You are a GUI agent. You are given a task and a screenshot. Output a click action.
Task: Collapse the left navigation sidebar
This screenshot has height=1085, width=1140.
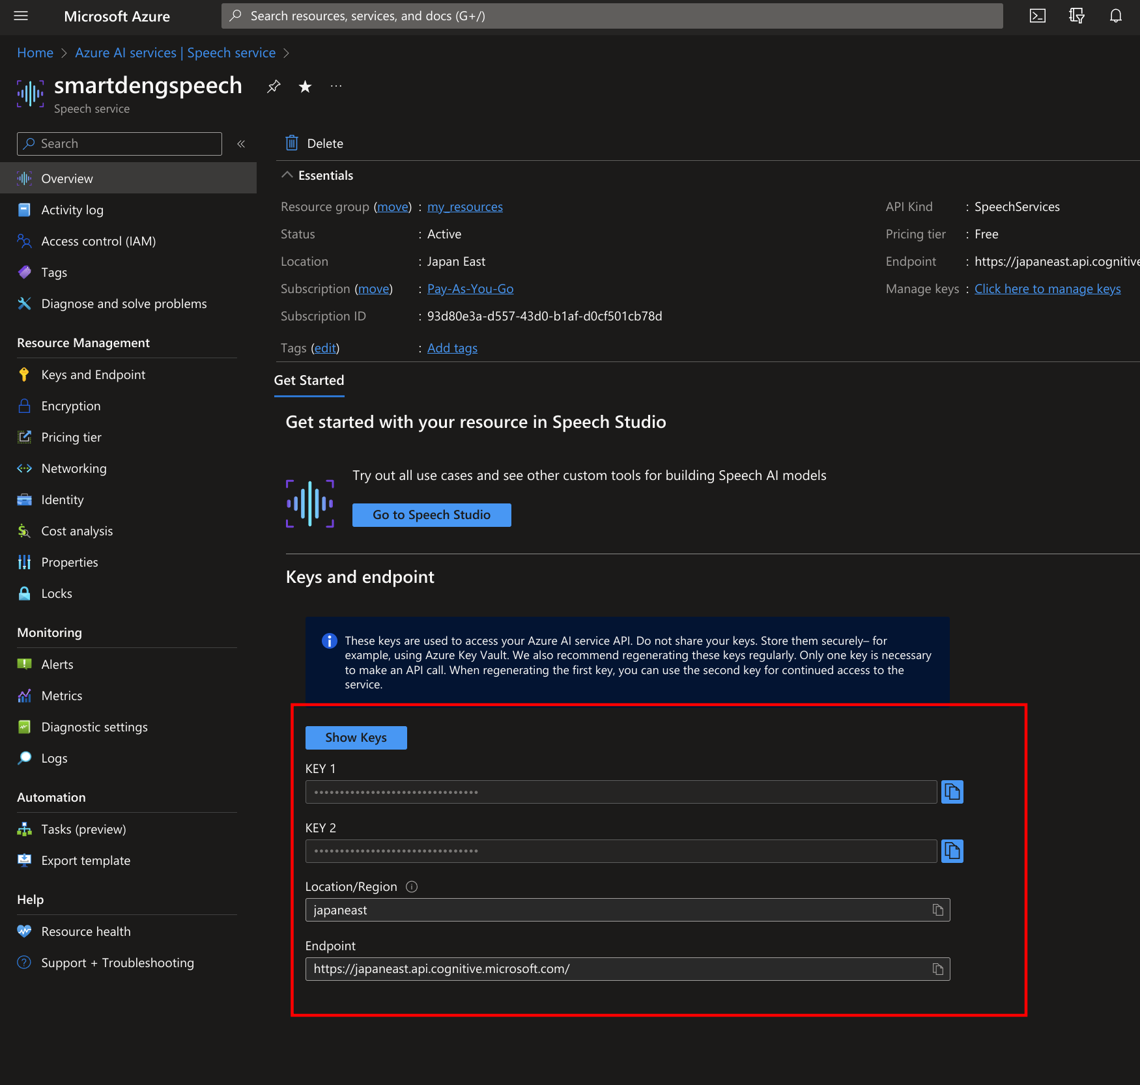[x=241, y=144]
